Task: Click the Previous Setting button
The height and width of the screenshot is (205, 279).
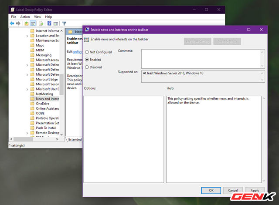Action: click(197, 41)
